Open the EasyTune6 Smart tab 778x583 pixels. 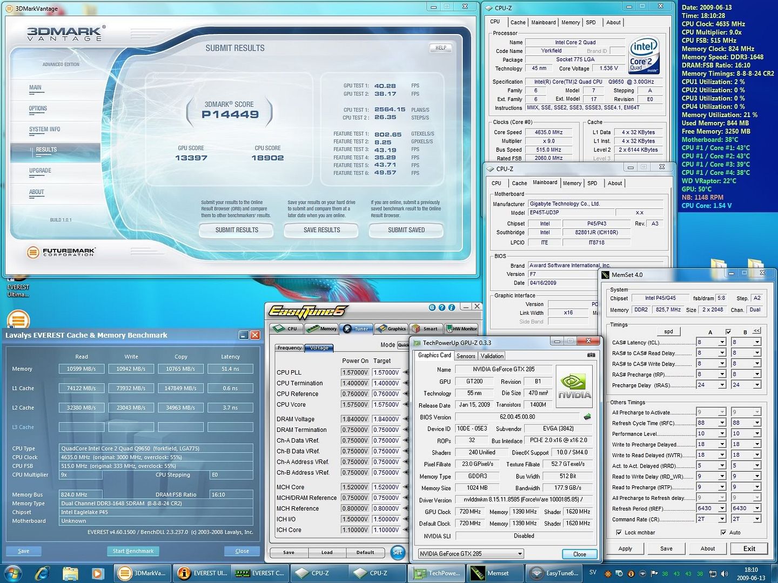(426, 328)
